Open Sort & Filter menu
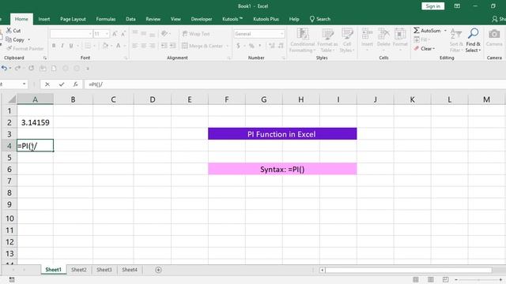Image resolution: width=506 pixels, height=284 pixels. point(456,40)
